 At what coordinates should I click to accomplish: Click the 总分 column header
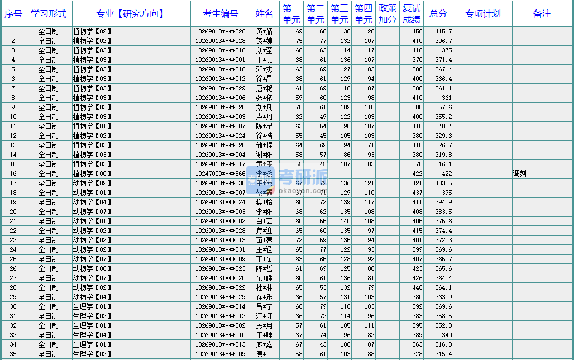tap(438, 13)
